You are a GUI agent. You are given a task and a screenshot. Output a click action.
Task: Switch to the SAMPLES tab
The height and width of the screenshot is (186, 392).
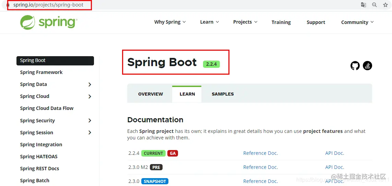coord(223,94)
